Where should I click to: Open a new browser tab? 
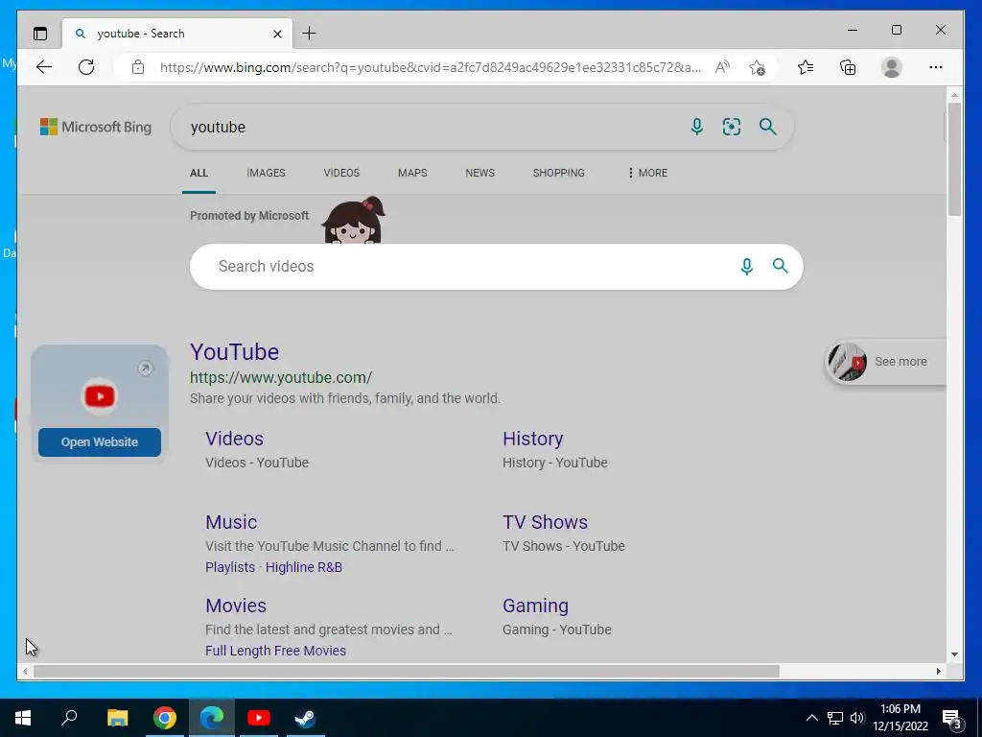pos(310,34)
